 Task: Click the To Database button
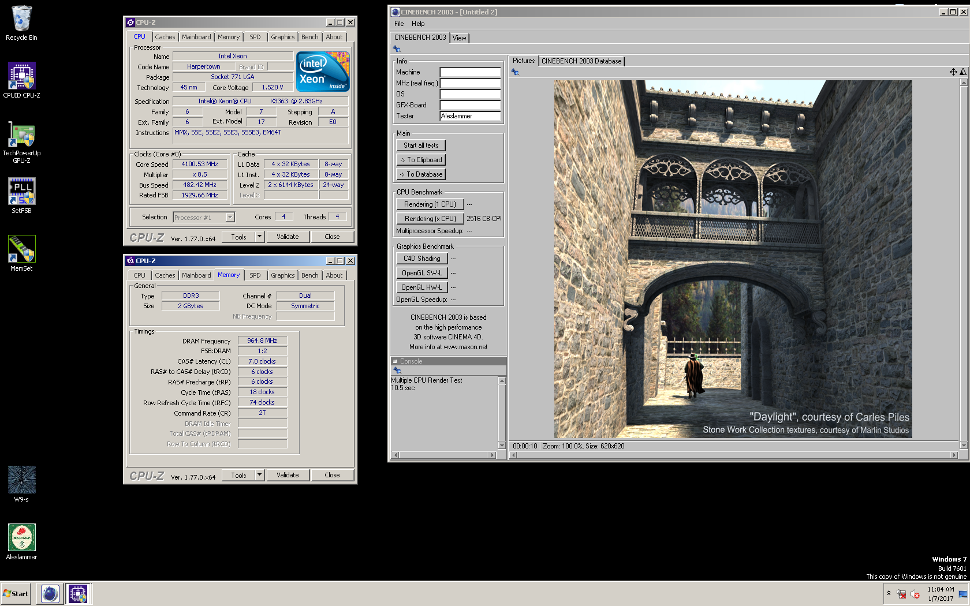[x=421, y=174]
